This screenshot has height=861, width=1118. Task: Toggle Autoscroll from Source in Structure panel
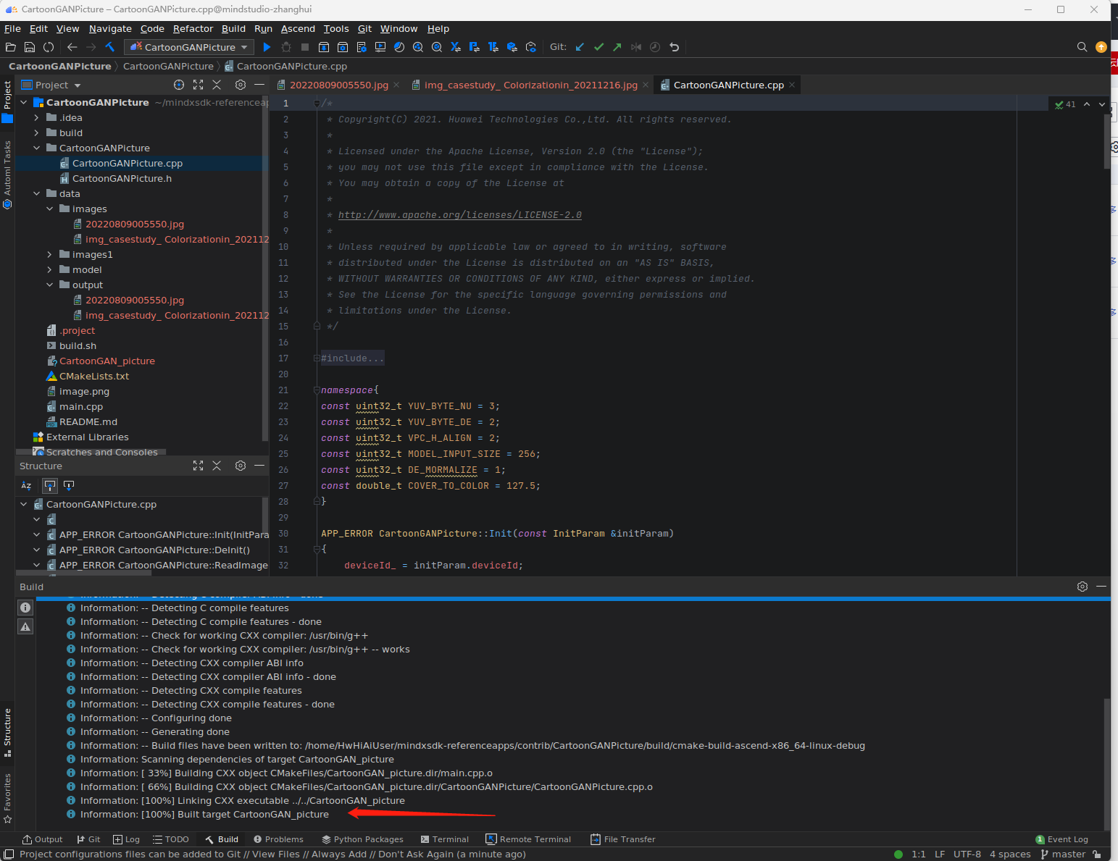point(69,485)
